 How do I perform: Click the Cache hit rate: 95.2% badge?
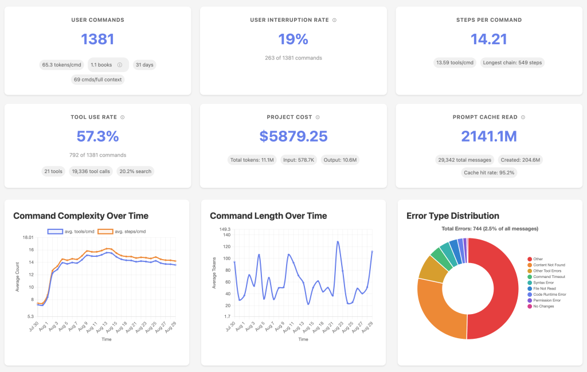[489, 172]
